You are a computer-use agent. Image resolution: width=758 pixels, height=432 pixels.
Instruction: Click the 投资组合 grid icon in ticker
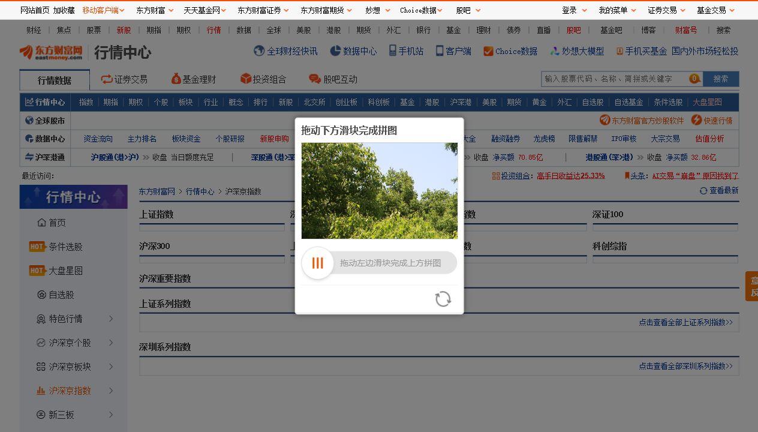coord(496,176)
